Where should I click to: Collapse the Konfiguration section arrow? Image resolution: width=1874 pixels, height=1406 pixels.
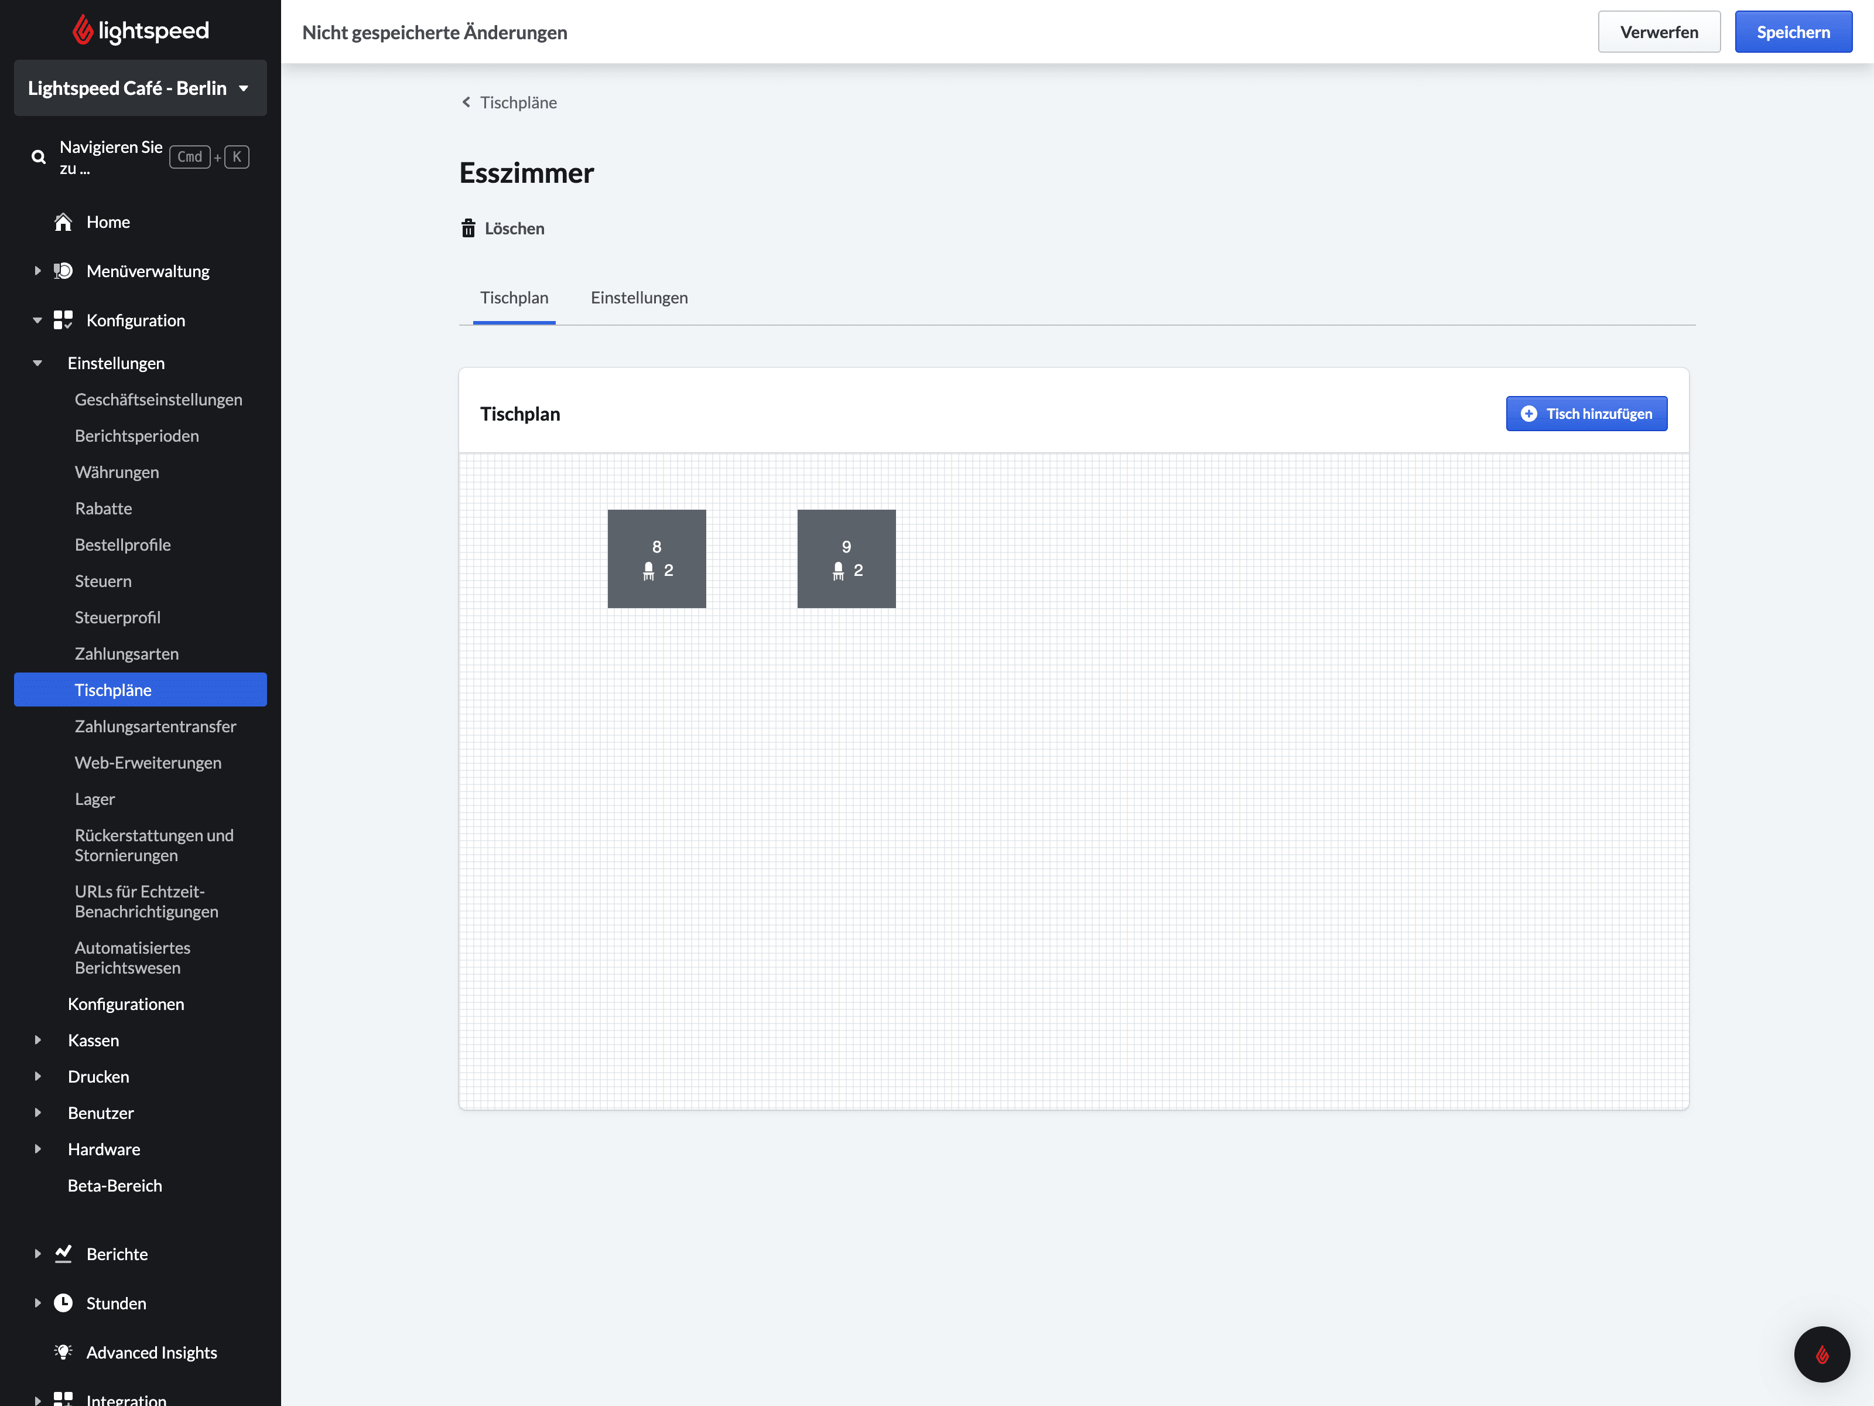click(37, 320)
